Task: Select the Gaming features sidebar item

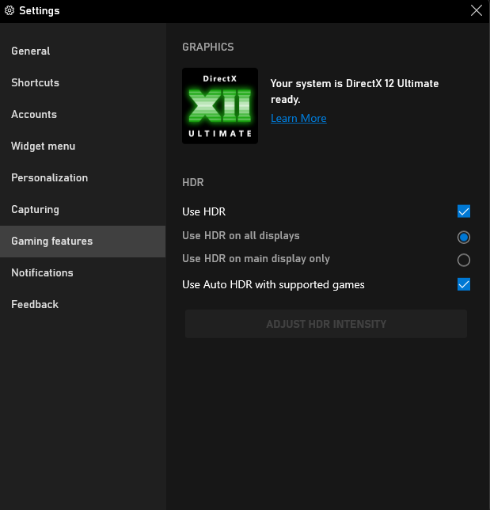Action: [51, 241]
